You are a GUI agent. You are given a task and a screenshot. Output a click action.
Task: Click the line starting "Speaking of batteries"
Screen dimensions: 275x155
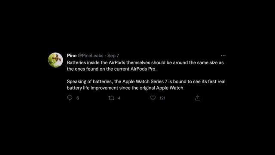click(x=146, y=81)
